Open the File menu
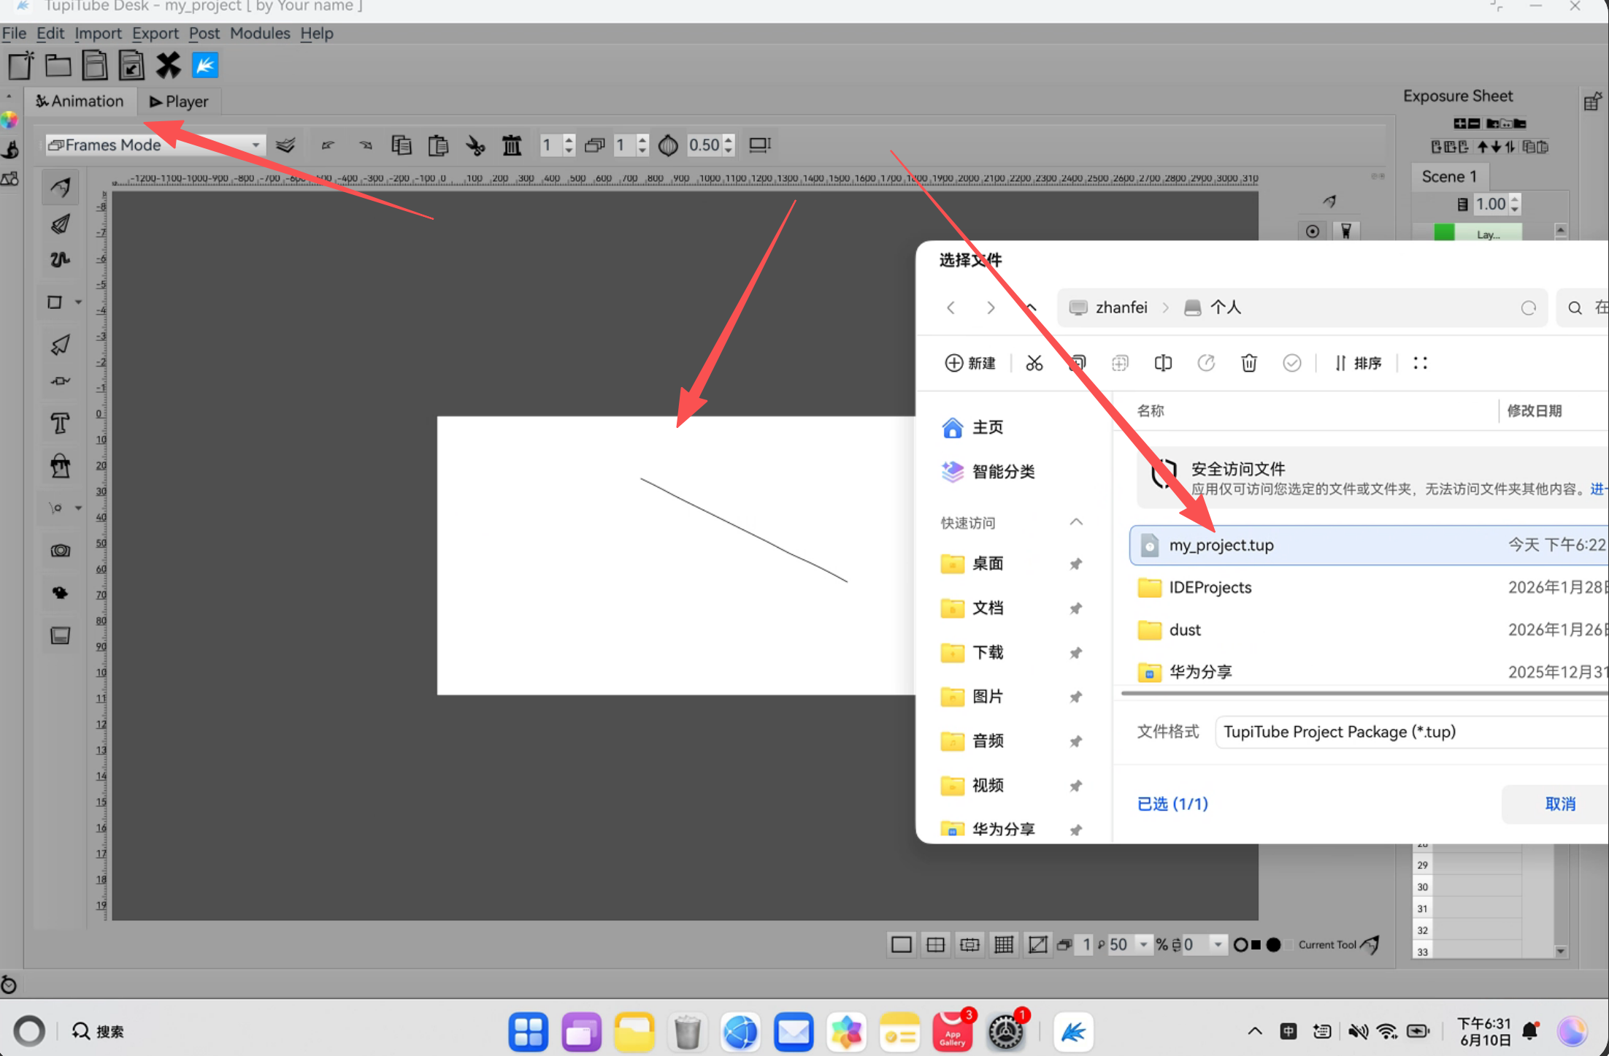This screenshot has width=1609, height=1056. pyautogui.click(x=14, y=34)
